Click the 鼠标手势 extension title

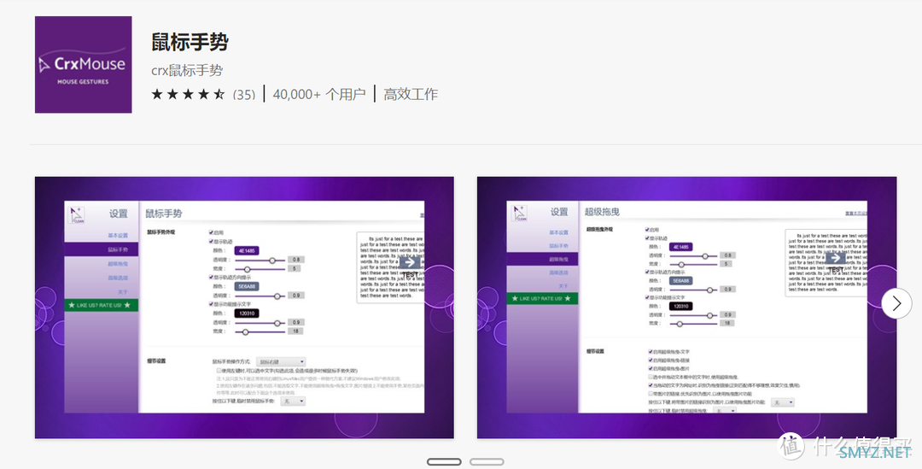190,43
